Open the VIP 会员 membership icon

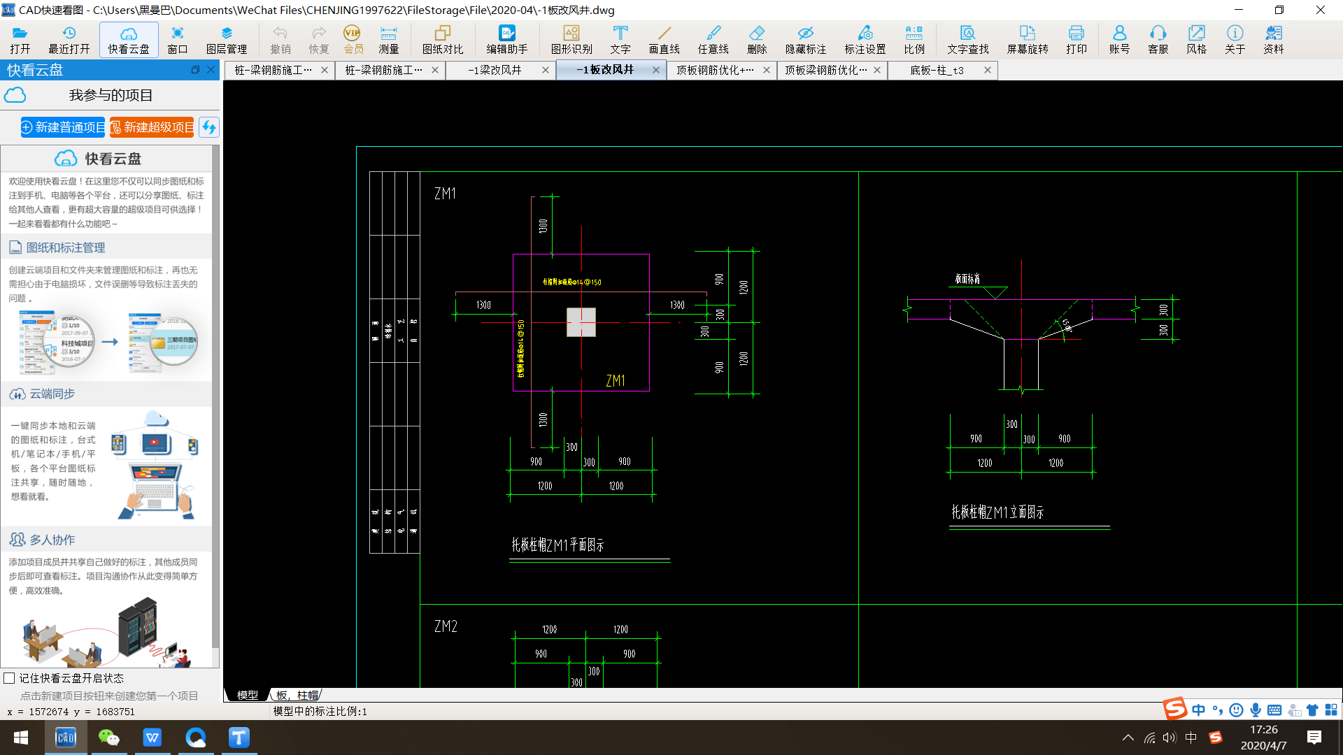tap(353, 40)
